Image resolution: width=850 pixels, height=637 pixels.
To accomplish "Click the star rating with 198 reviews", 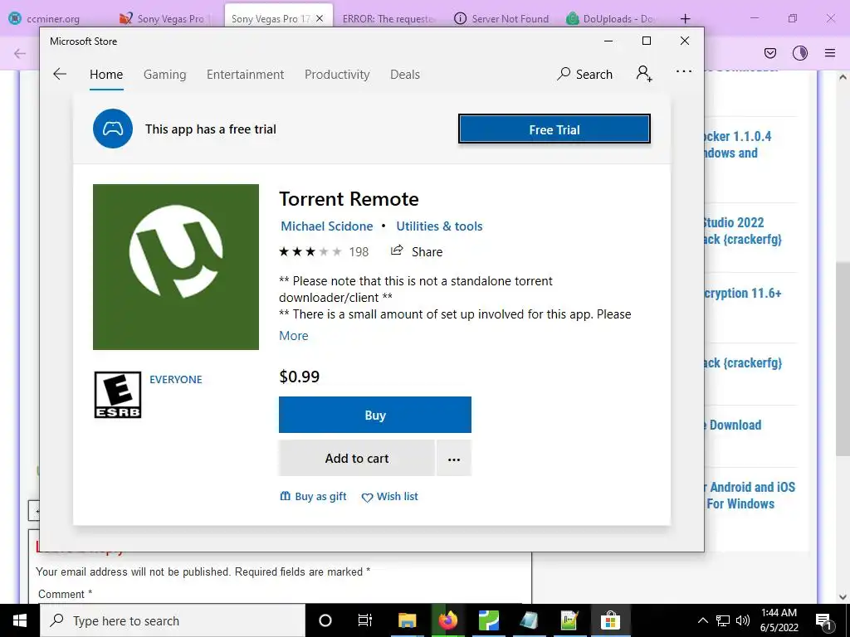I will (x=324, y=252).
